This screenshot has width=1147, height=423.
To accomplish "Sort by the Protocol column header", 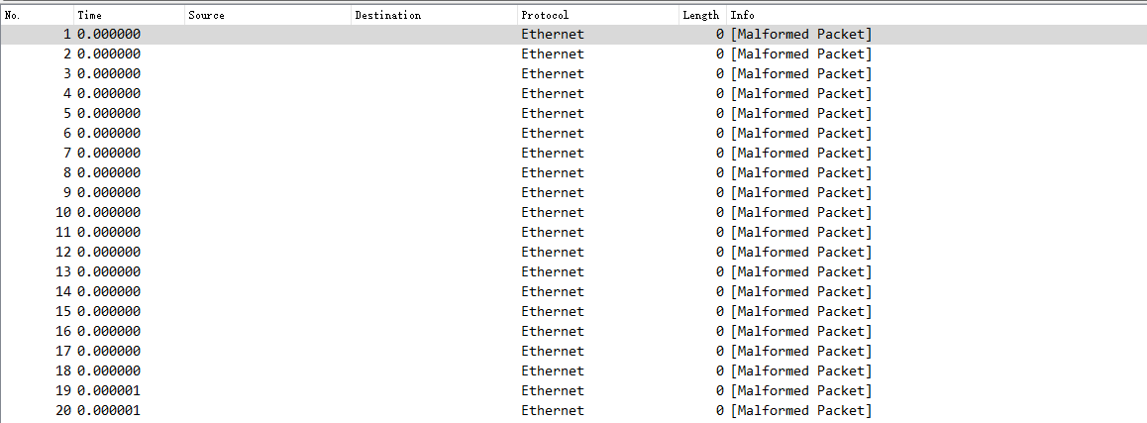I will tap(597, 16).
